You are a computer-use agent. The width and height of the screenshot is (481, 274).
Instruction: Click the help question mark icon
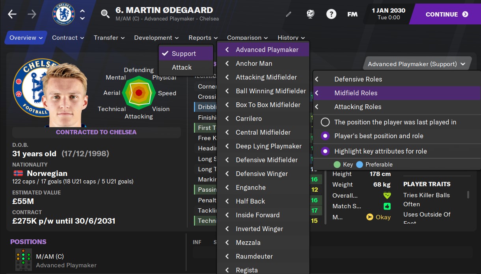[x=331, y=14]
